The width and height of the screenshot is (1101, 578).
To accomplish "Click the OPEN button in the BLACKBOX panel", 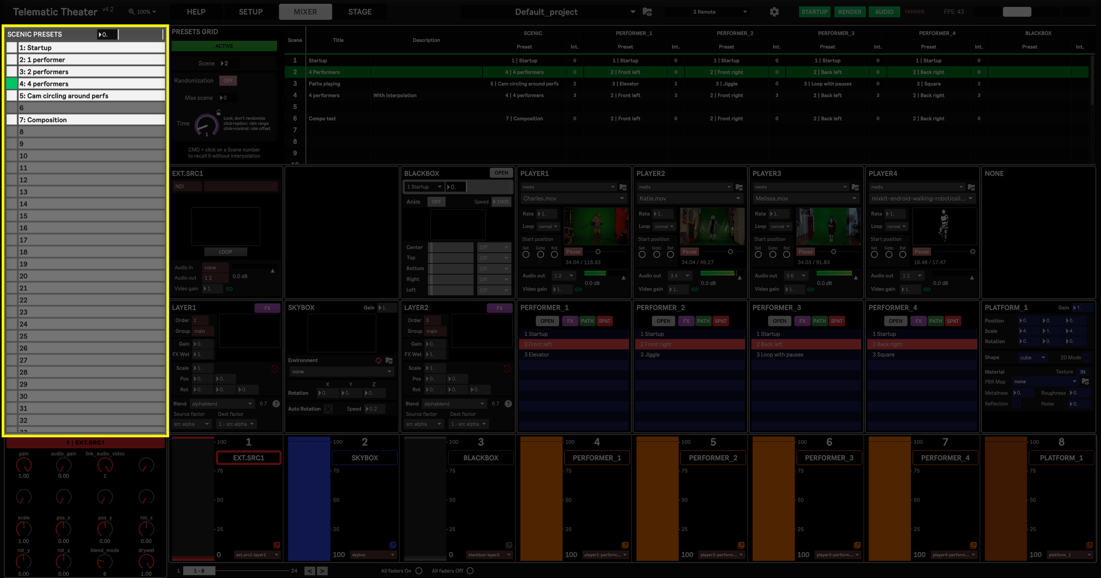I will point(501,173).
